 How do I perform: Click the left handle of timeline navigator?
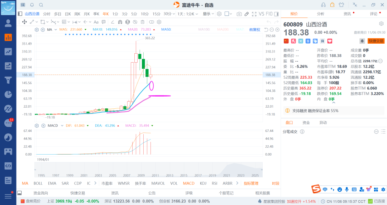35,170
